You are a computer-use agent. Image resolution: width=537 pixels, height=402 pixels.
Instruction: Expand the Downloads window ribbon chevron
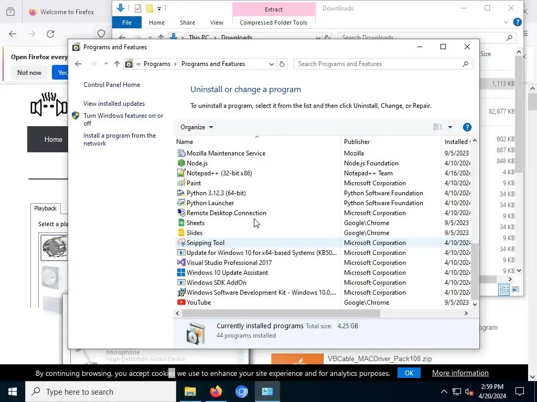tap(506, 22)
